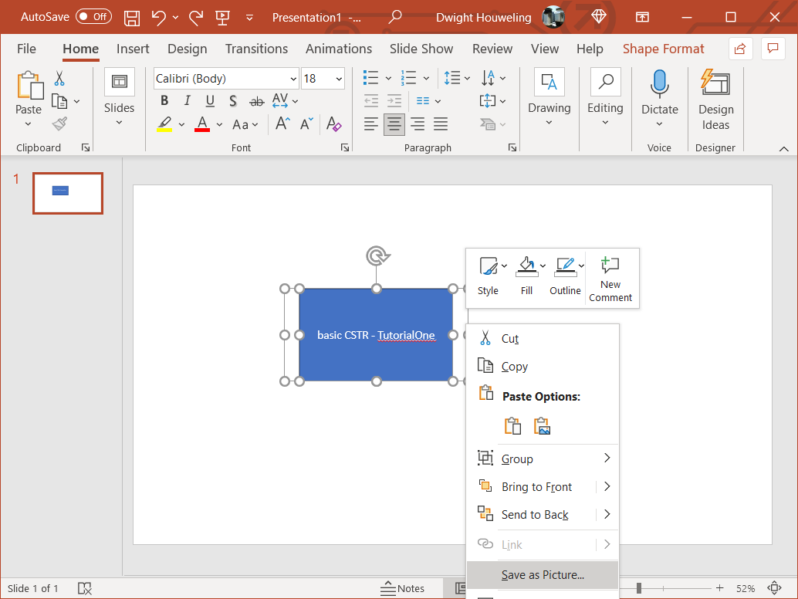This screenshot has width=798, height=599.
Task: Switch to the Insert ribbon tab
Action: pos(133,49)
